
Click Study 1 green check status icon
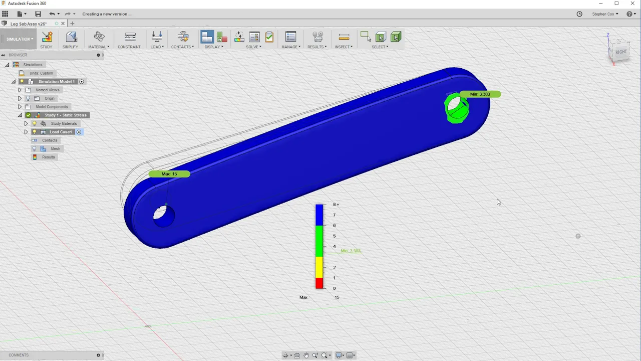pos(29,115)
